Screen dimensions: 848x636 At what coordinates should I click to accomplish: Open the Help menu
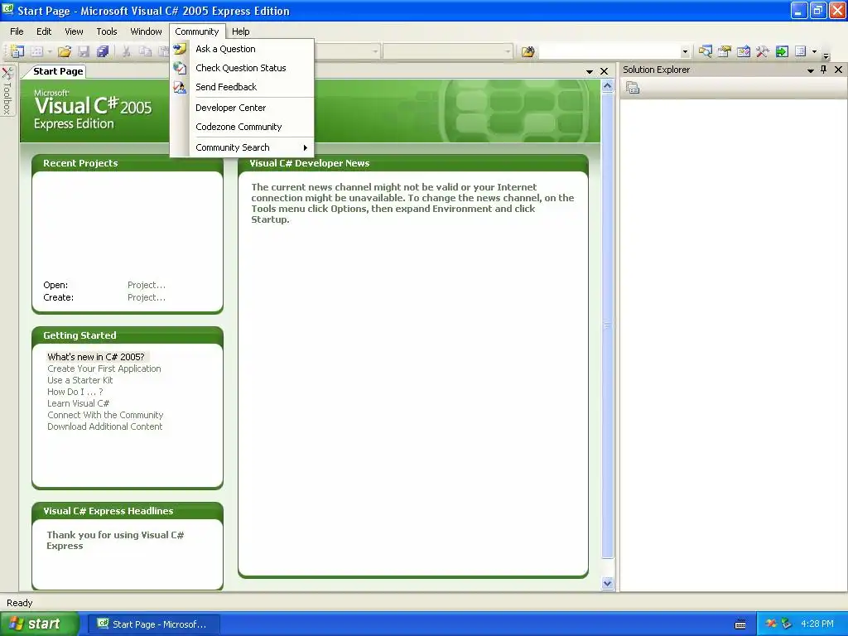pos(241,31)
